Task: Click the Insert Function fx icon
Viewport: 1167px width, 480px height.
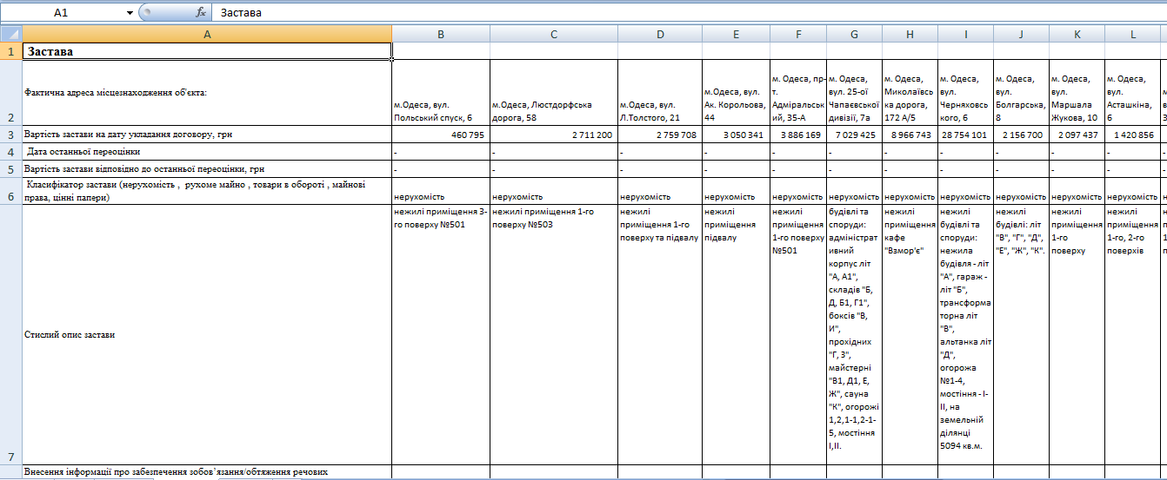Action: [x=201, y=13]
